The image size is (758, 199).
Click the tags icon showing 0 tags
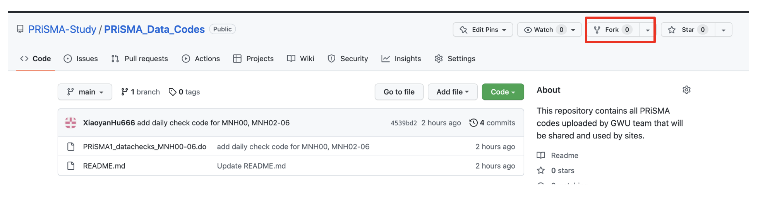point(172,92)
